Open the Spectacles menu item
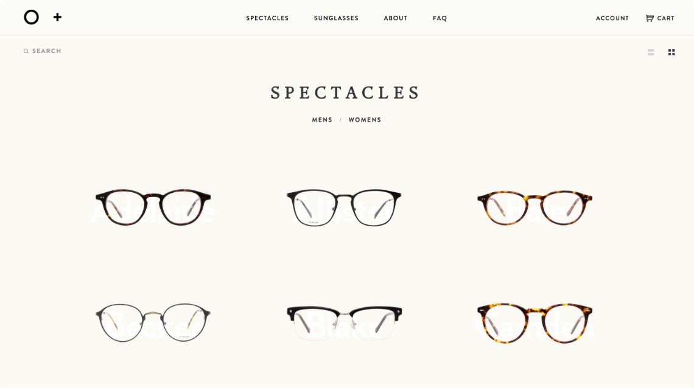This screenshot has width=694, height=388. pyautogui.click(x=267, y=18)
